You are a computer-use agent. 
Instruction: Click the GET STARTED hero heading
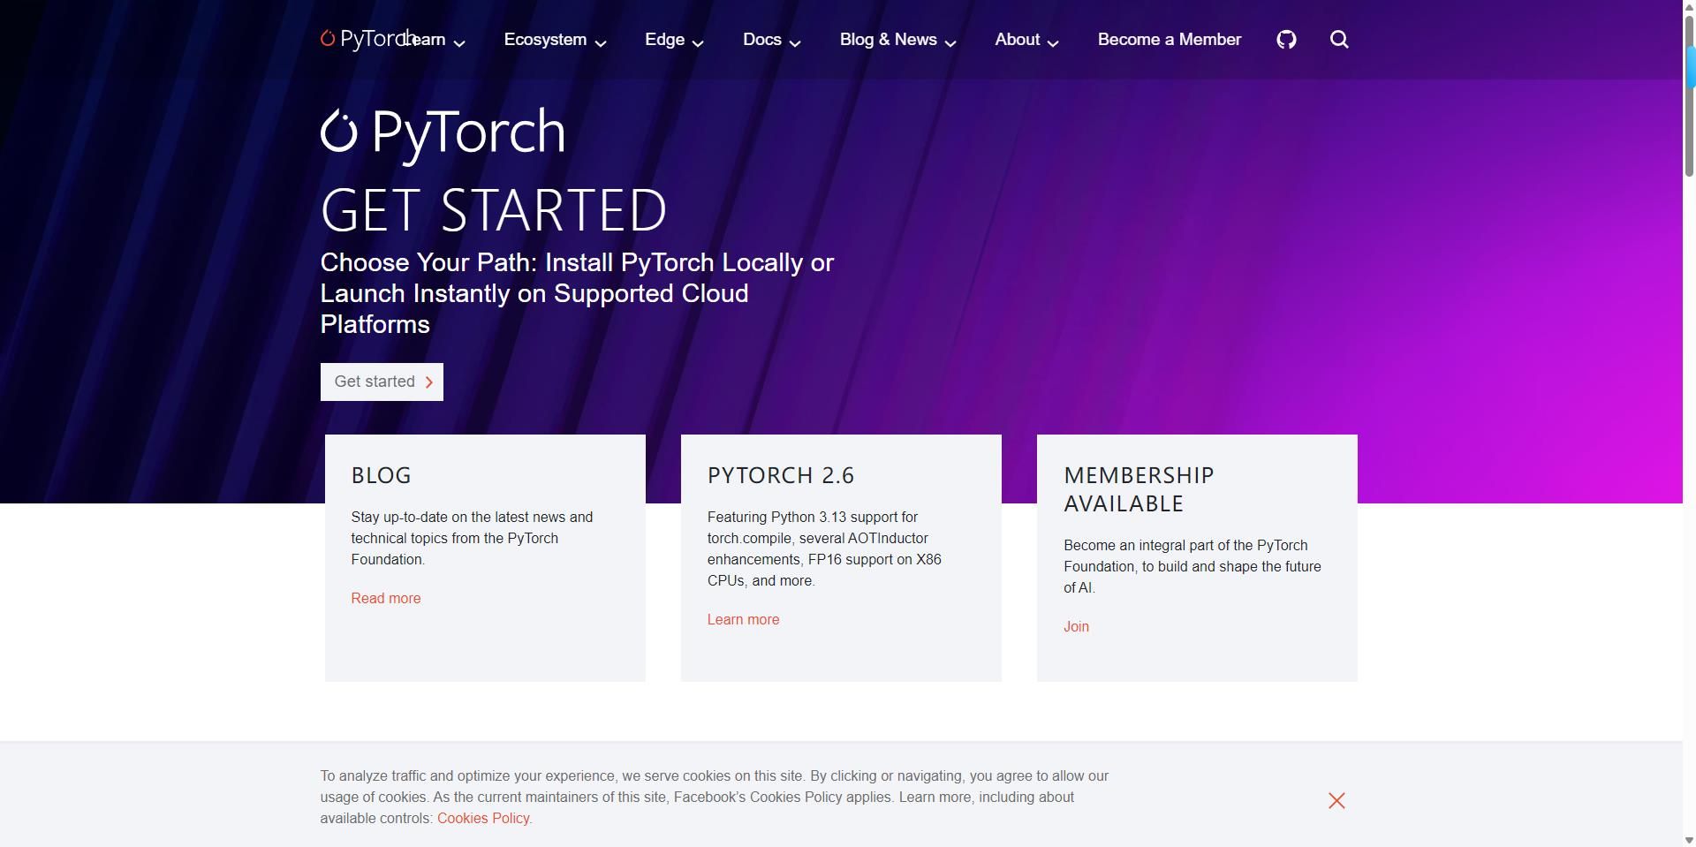click(x=493, y=210)
